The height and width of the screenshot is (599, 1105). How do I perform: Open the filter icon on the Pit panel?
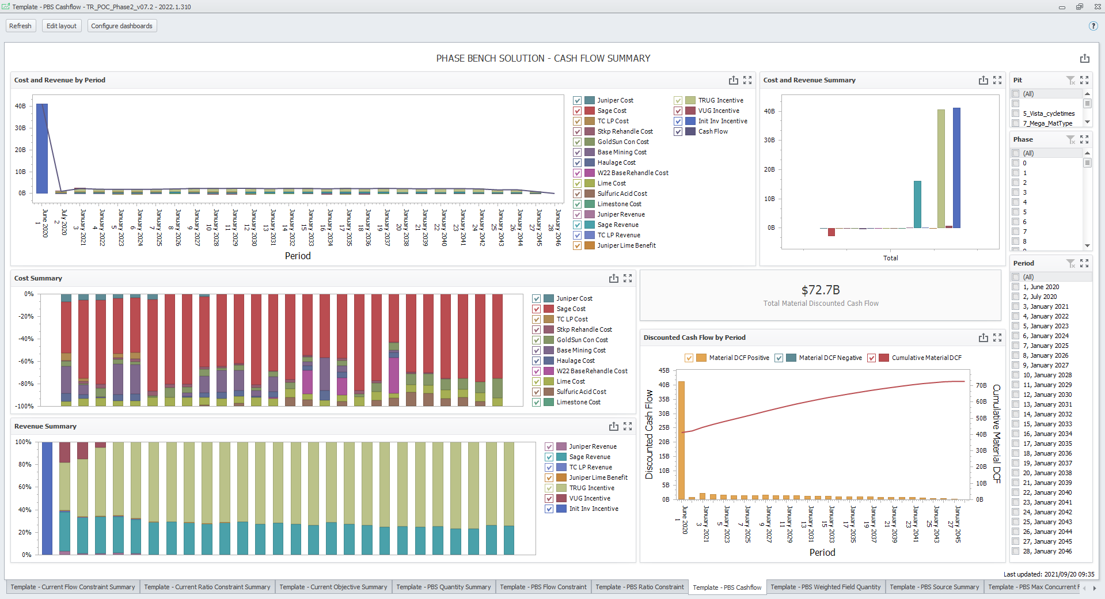coord(1071,80)
